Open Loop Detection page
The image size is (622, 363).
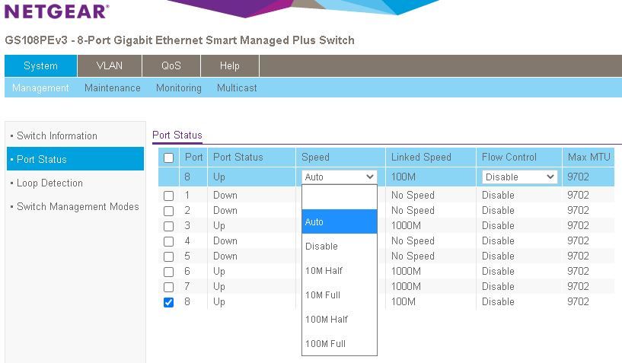(x=49, y=183)
